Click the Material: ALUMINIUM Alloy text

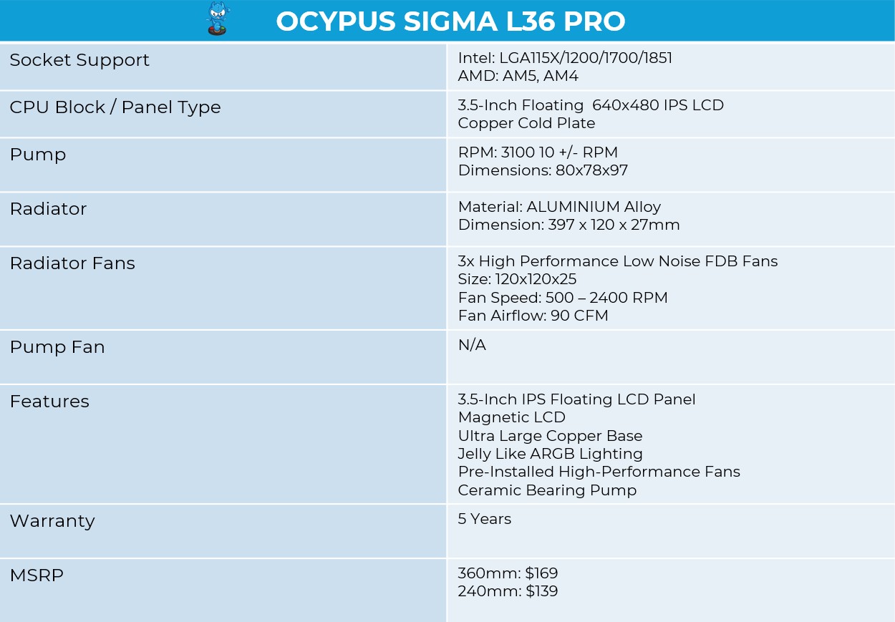pyautogui.click(x=559, y=207)
